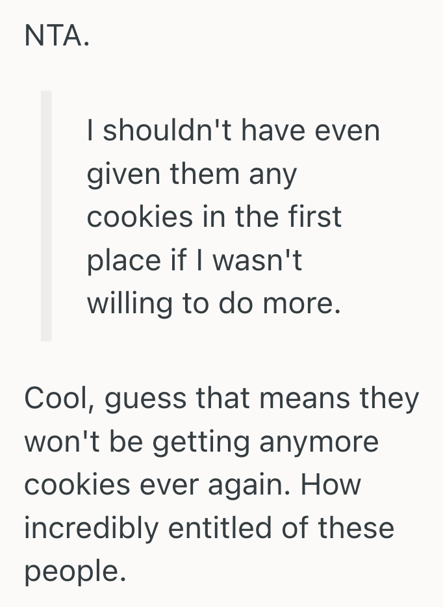The height and width of the screenshot is (607, 443).
Task: Click the quoted line "willing to do more."
Action: tap(214, 303)
